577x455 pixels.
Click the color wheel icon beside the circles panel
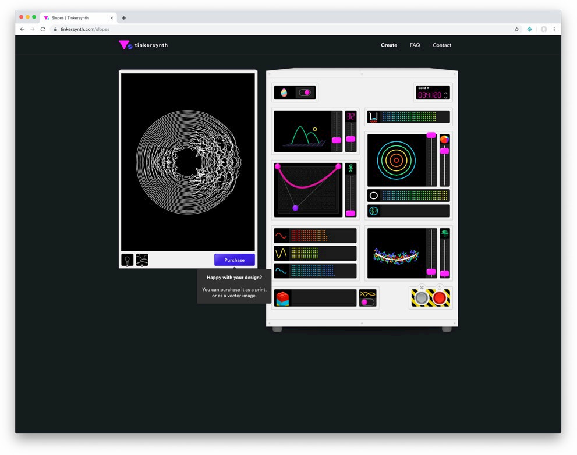[445, 140]
